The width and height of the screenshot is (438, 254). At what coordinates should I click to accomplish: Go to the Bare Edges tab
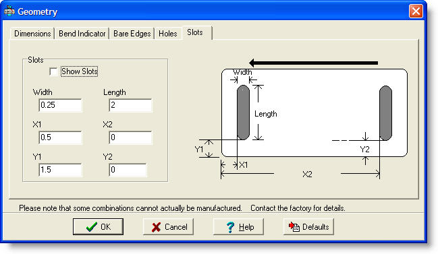(x=132, y=34)
